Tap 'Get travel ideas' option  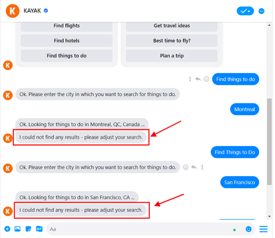click(171, 26)
